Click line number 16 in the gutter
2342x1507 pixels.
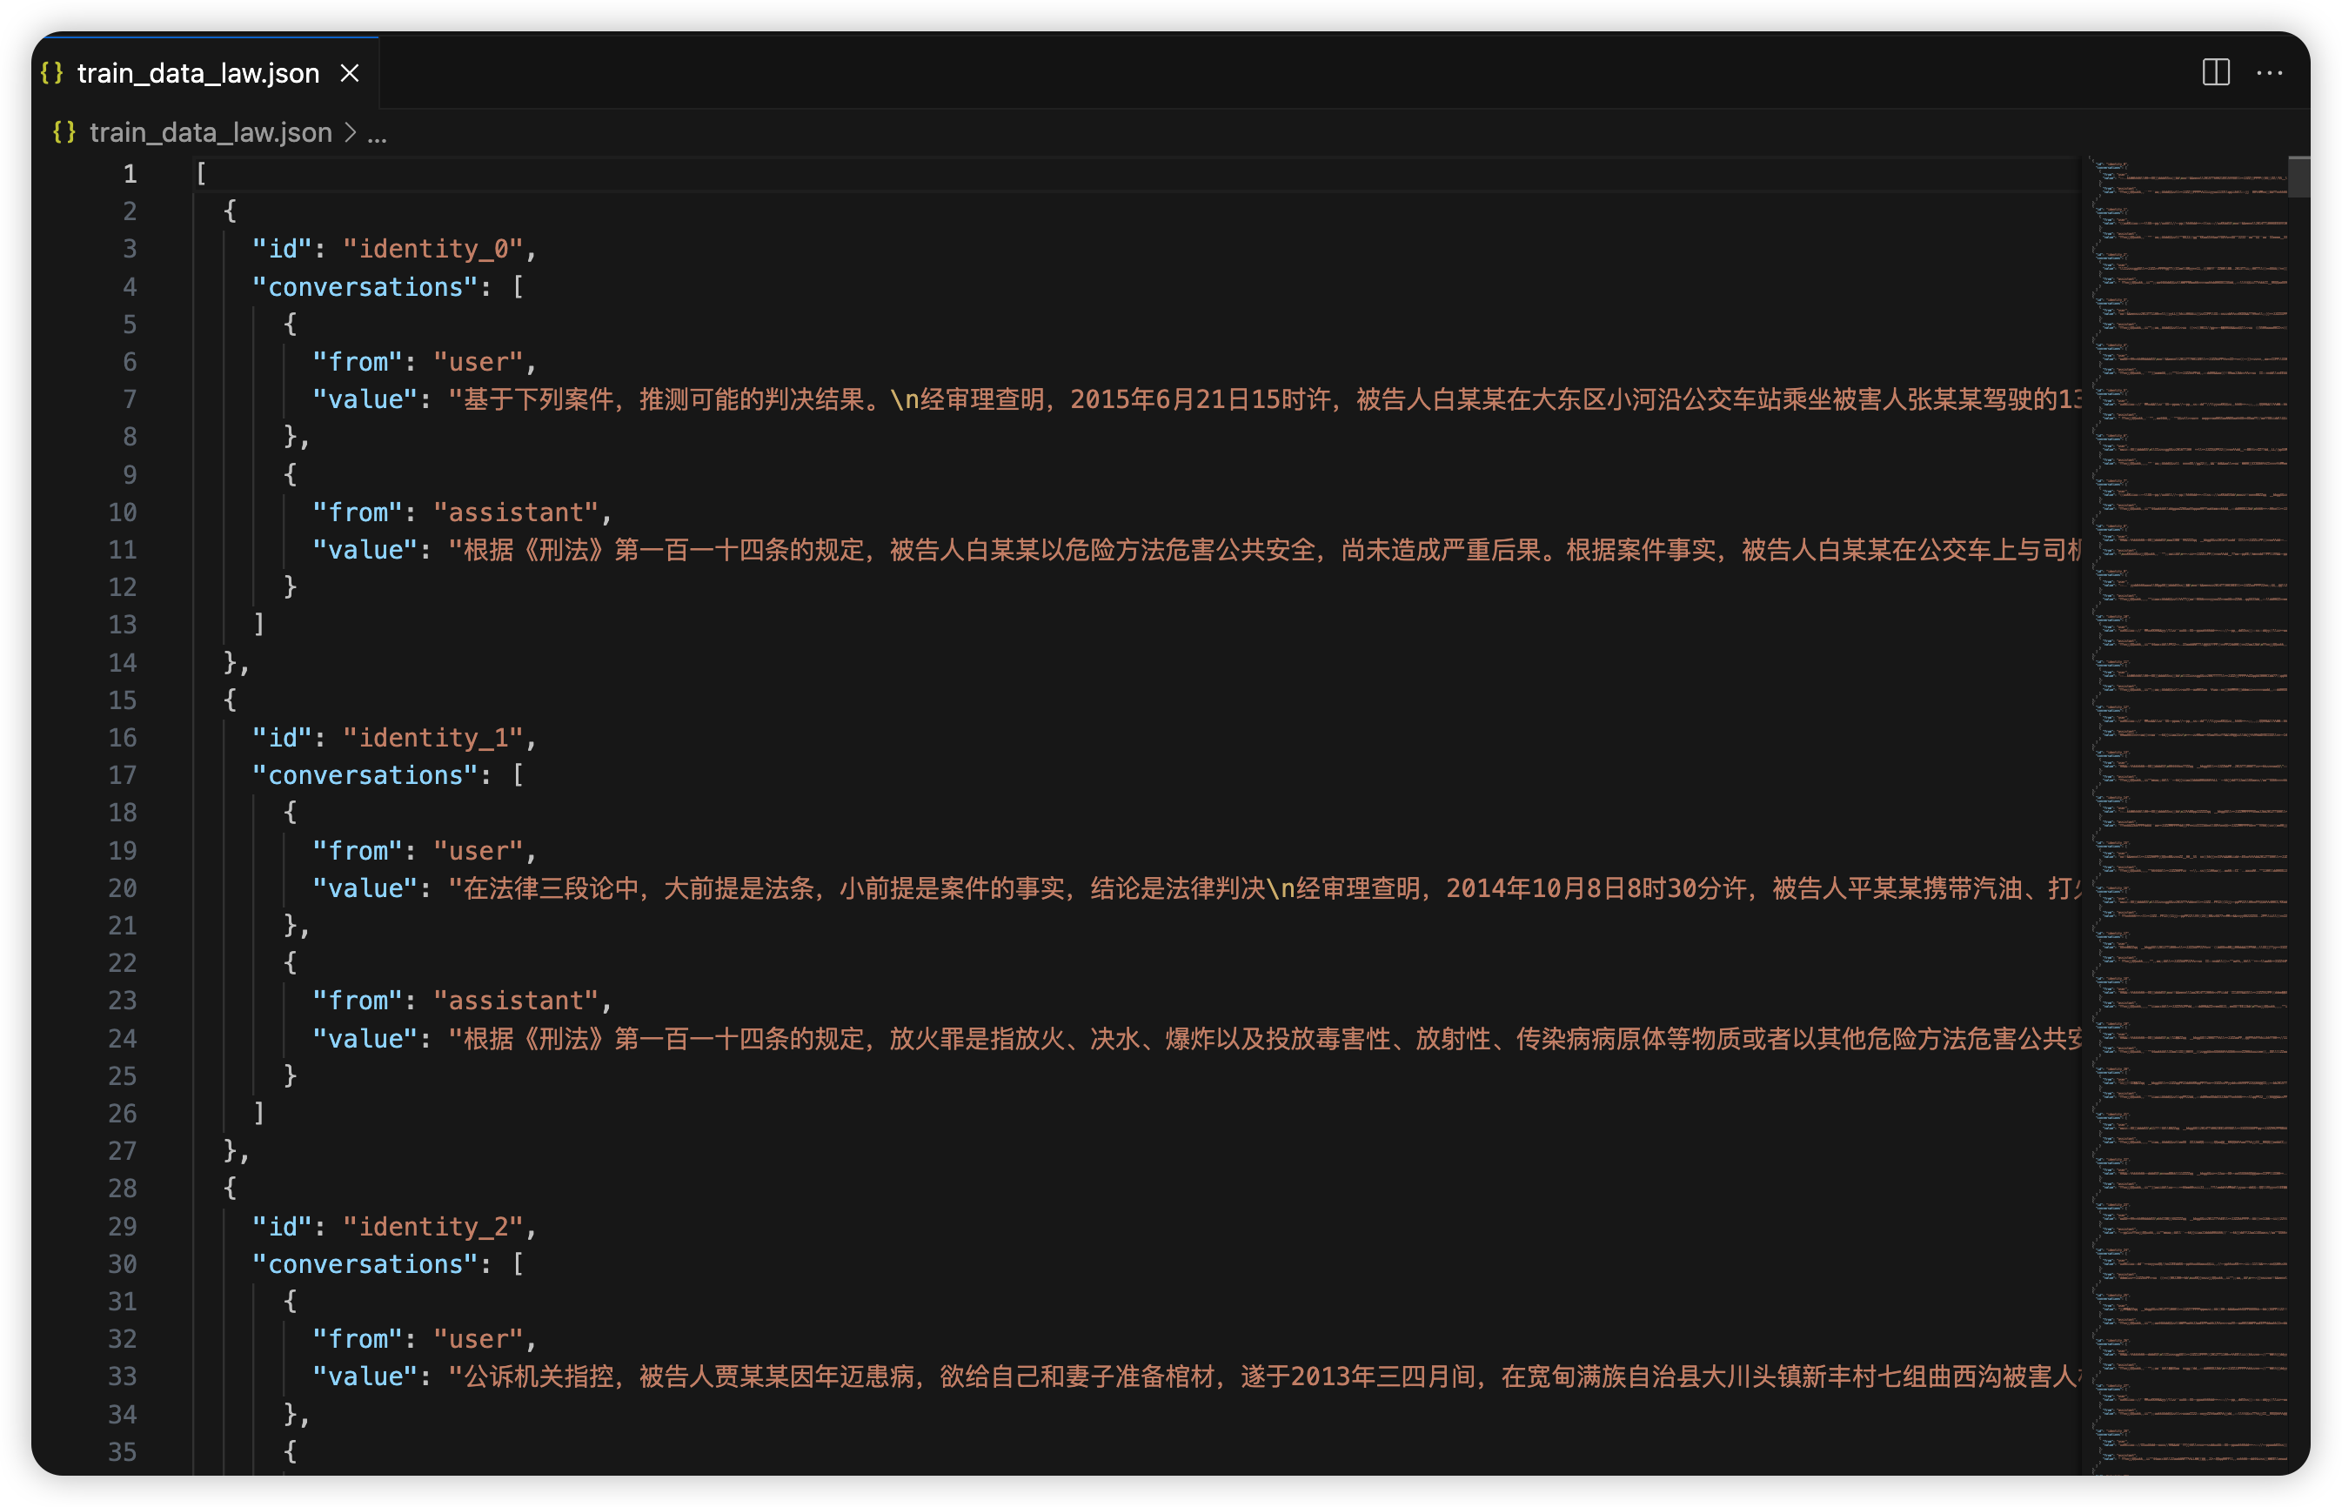(123, 738)
